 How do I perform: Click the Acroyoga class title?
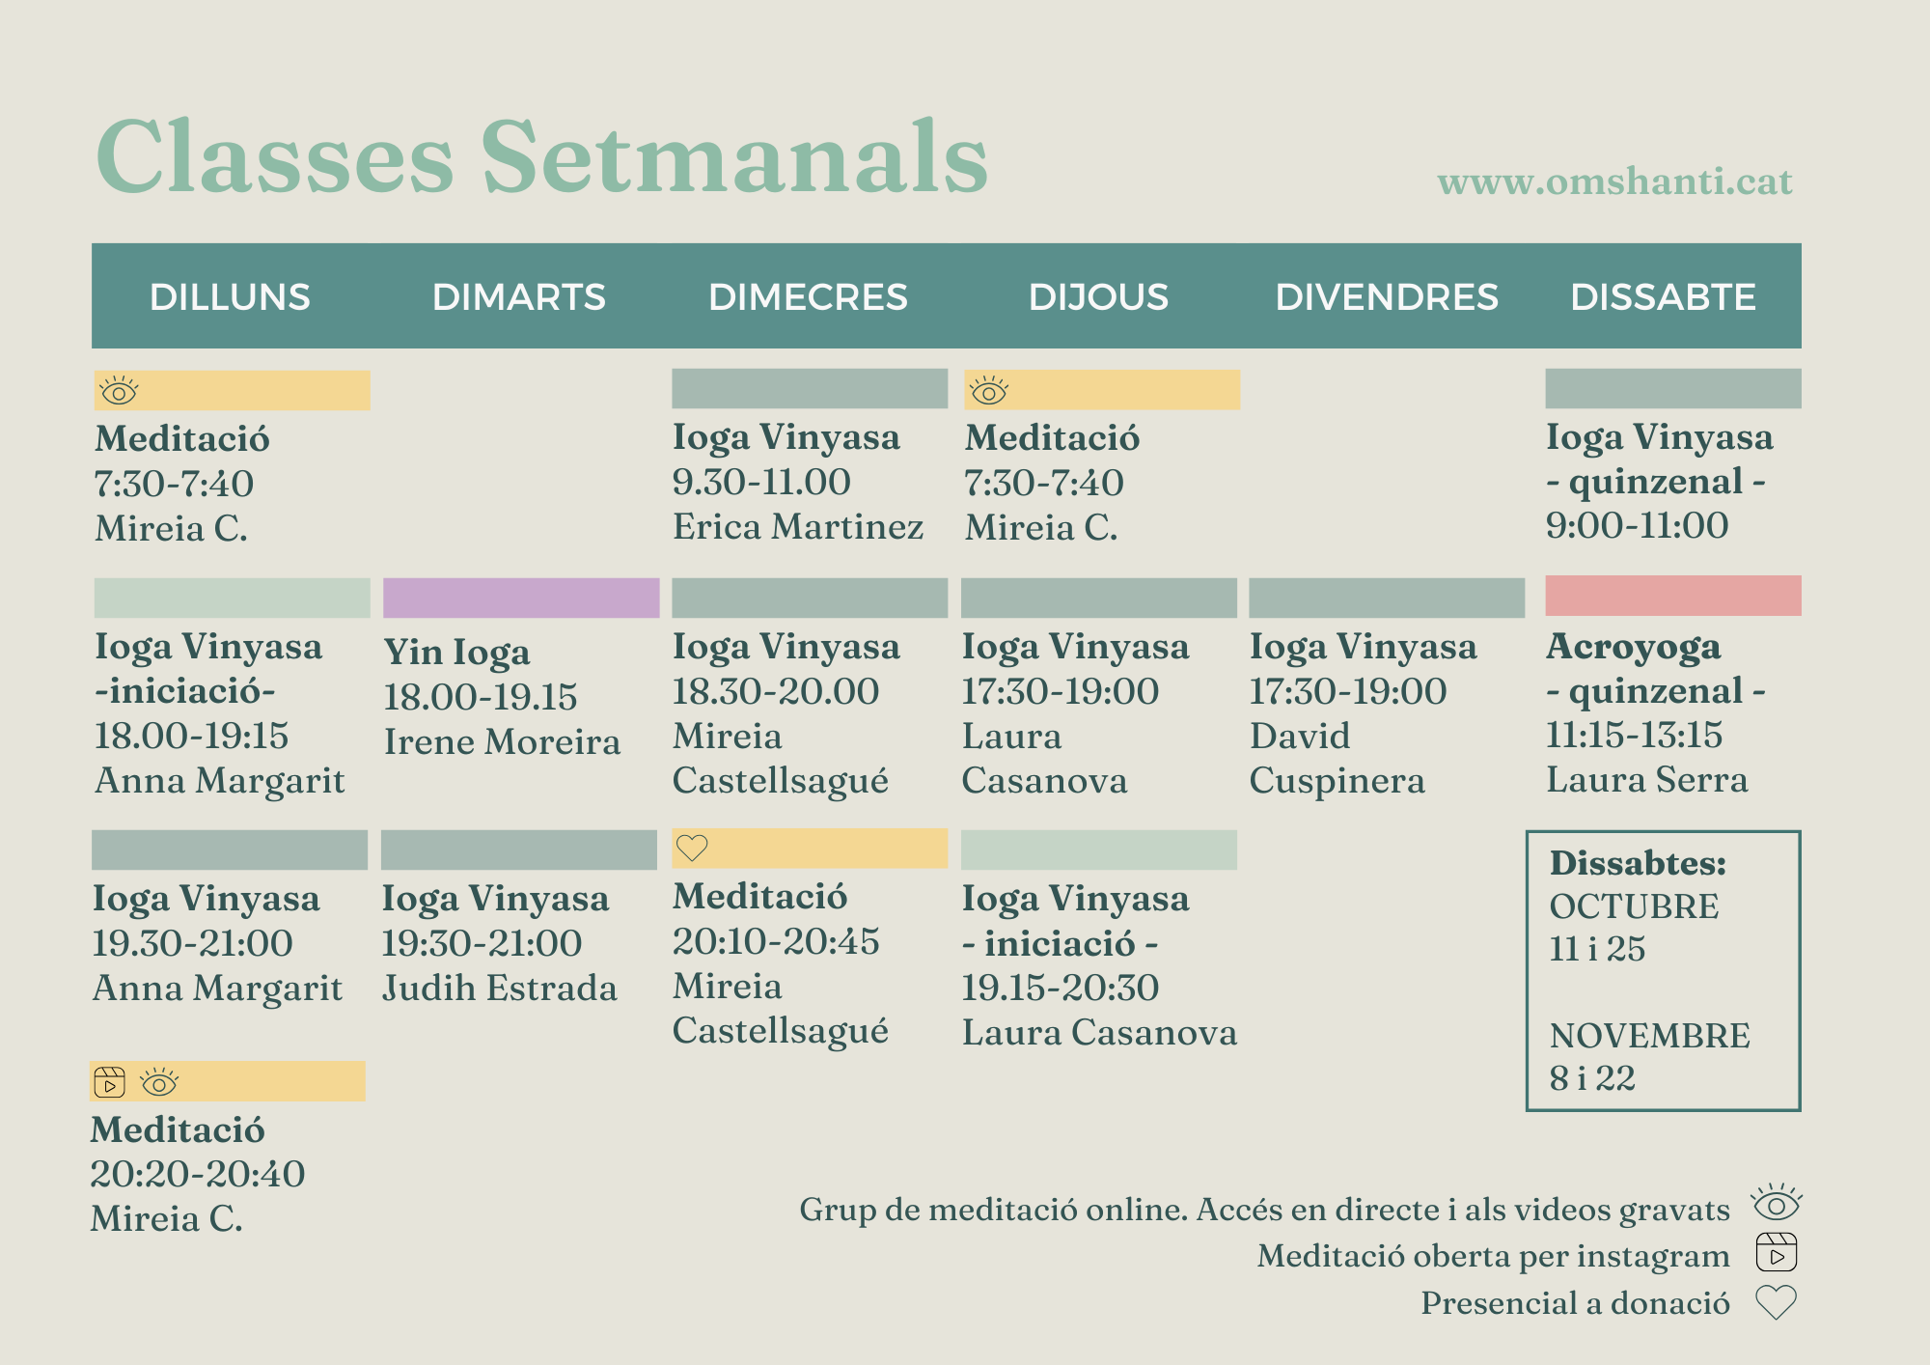coord(1633,647)
